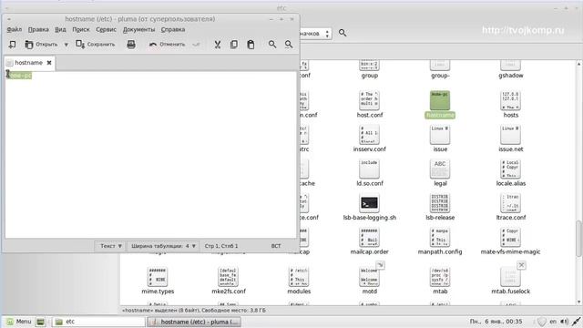Image resolution: width=583 pixels, height=328 pixels.
Task: Select the group file in etc window
Action: point(369,69)
